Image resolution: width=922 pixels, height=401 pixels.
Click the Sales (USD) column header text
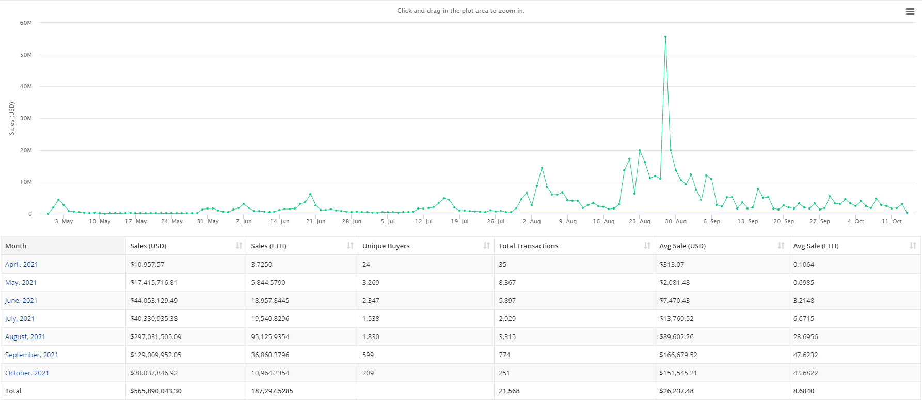coord(148,246)
